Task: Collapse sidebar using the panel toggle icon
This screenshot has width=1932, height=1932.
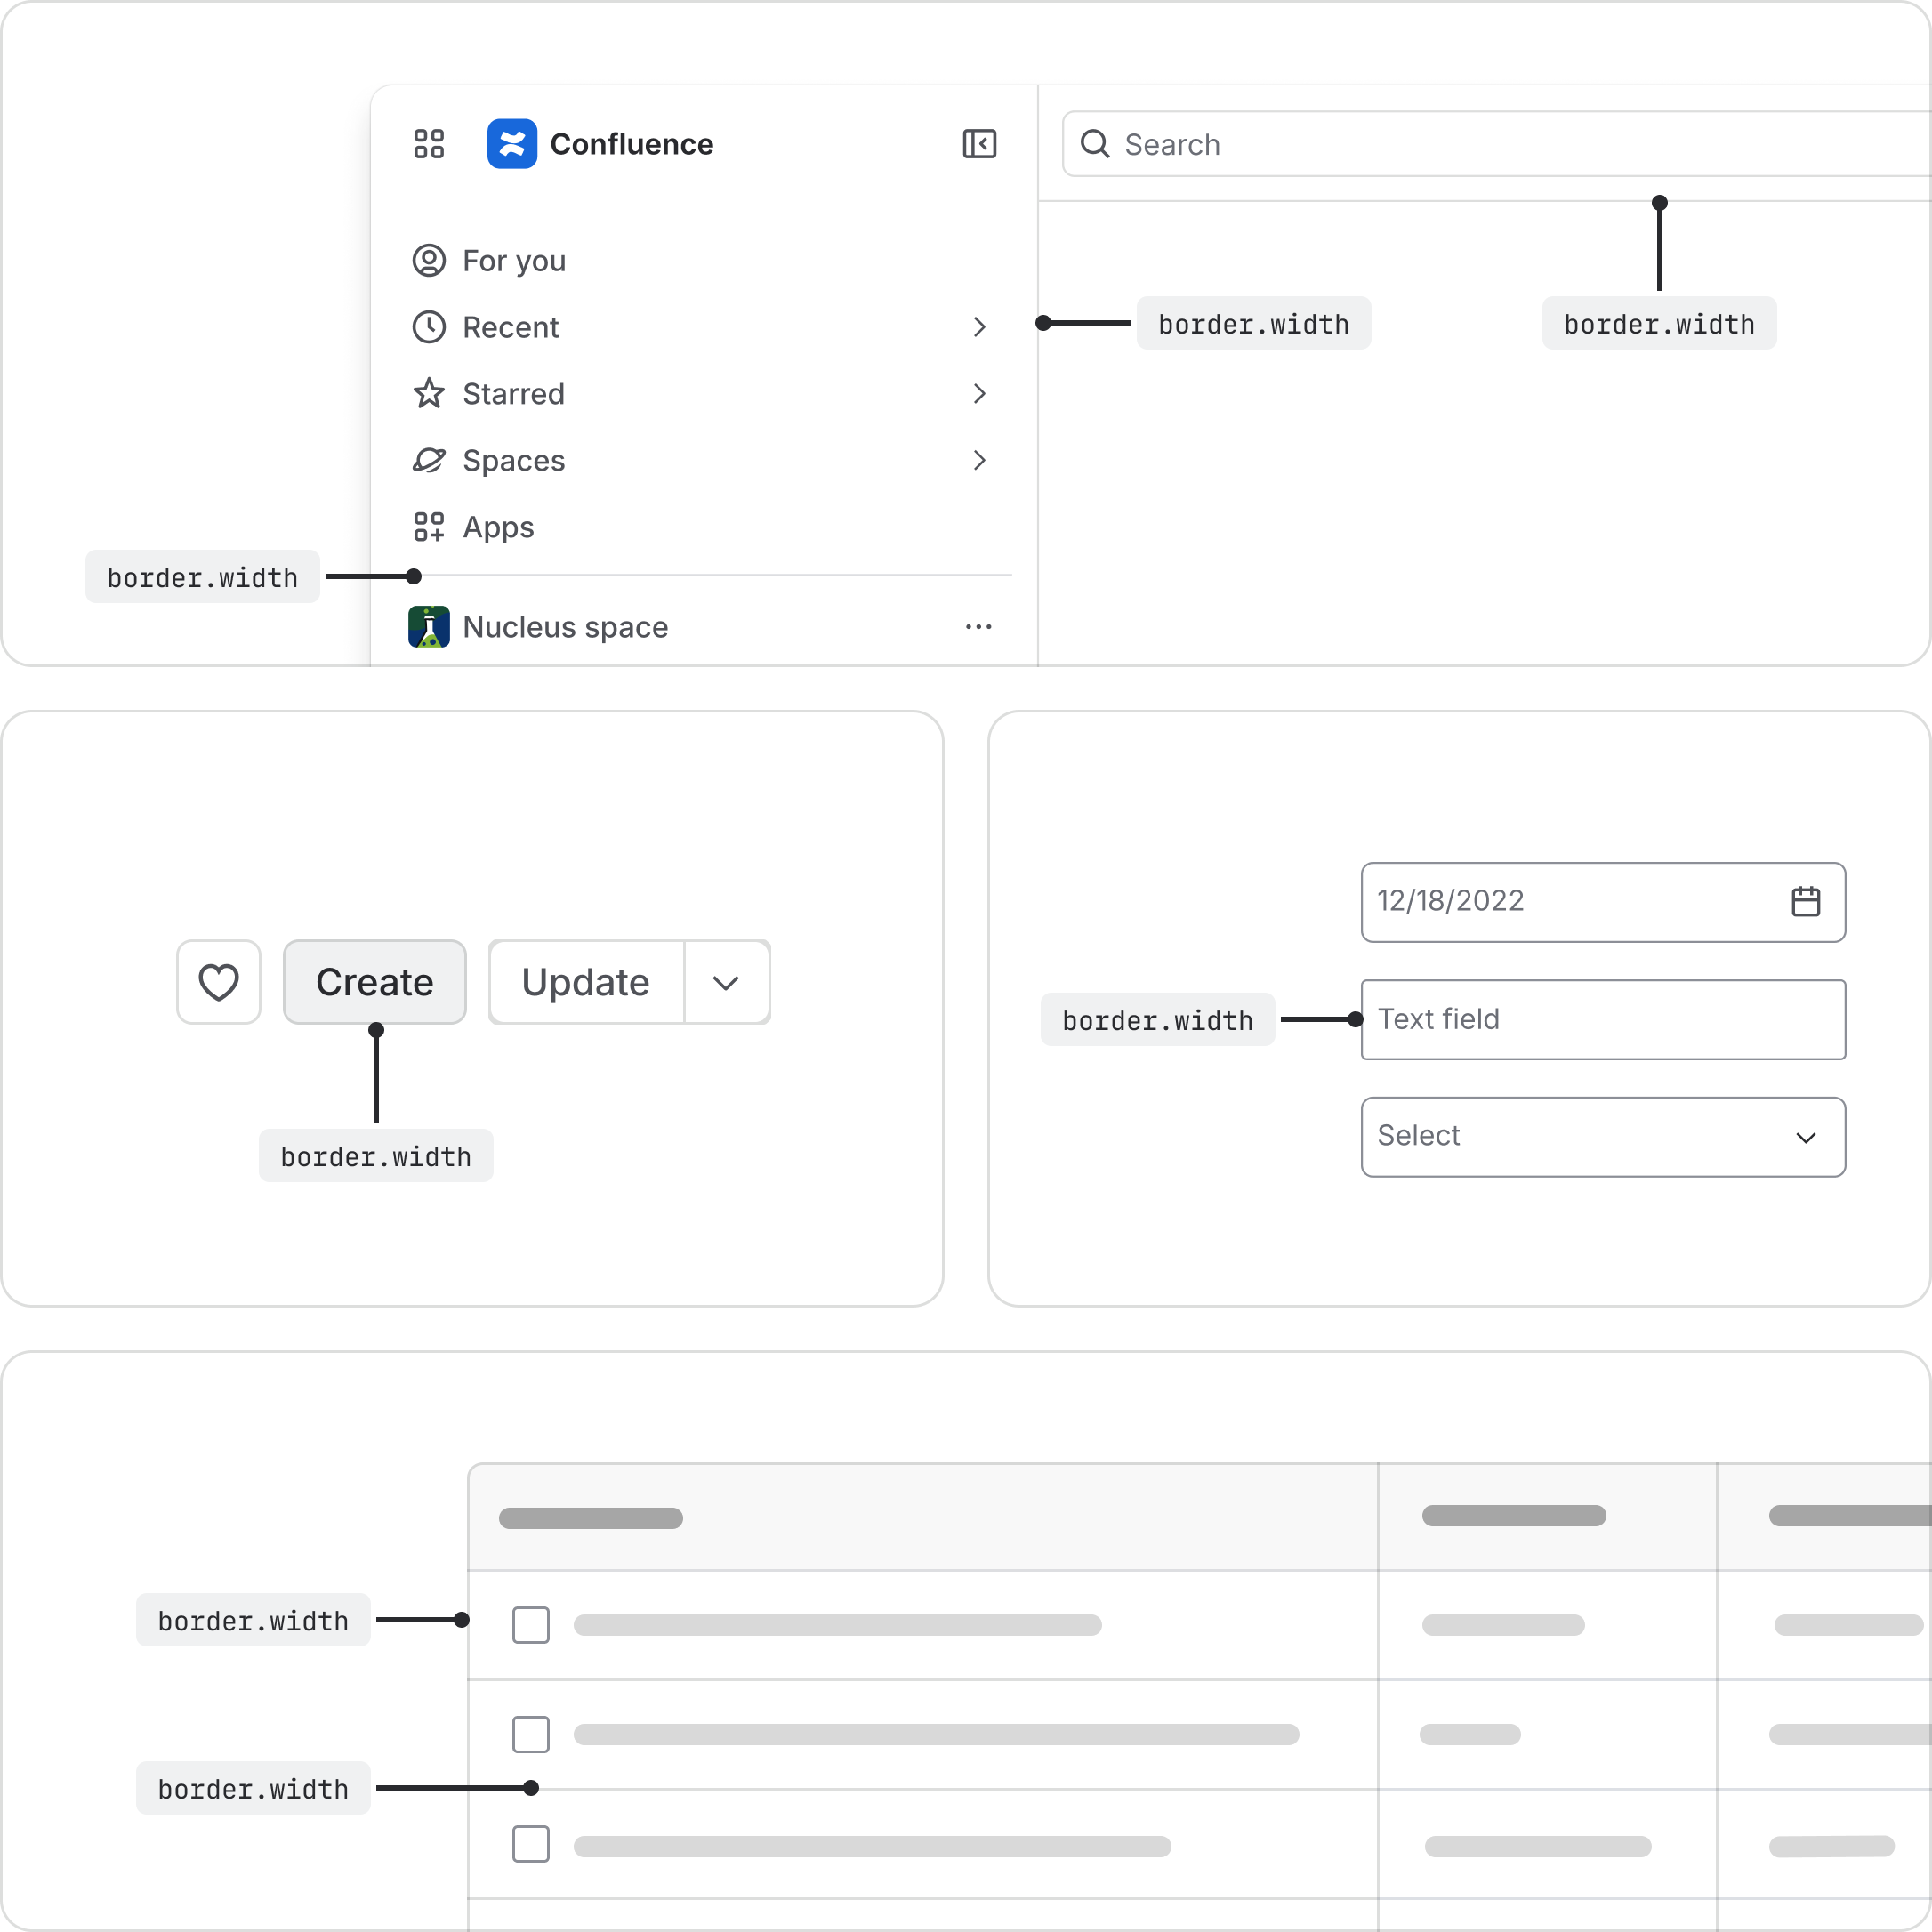Action: 979,144
